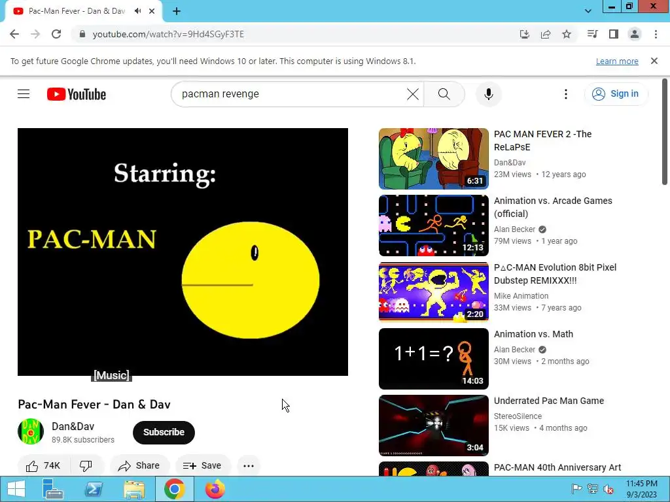Sign in to YouTube
This screenshot has width=670, height=502.
tap(616, 94)
